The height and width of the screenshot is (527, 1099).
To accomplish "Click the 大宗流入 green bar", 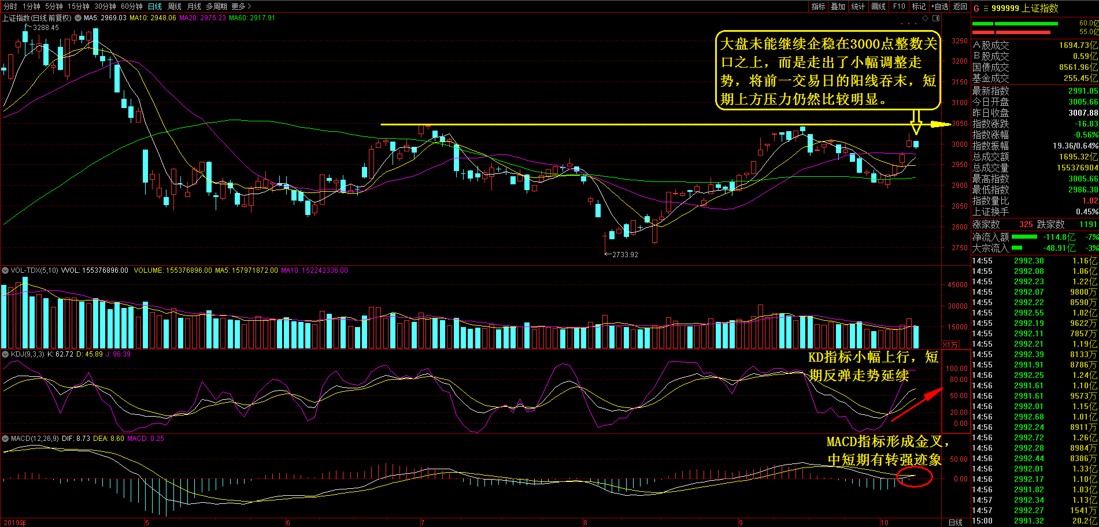I will pos(1017,248).
